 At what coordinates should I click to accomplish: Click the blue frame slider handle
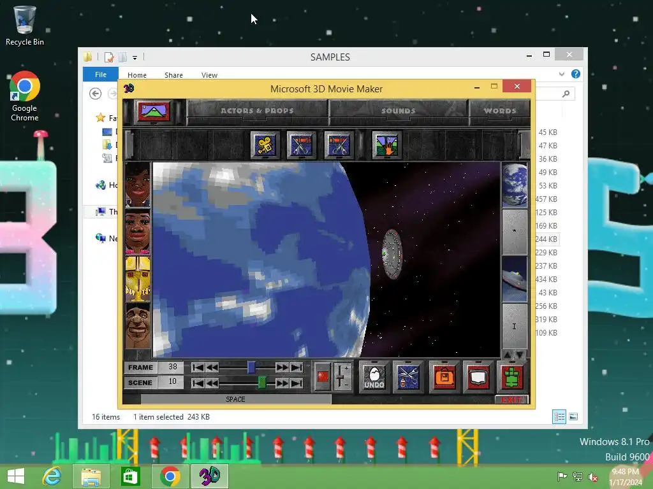251,367
